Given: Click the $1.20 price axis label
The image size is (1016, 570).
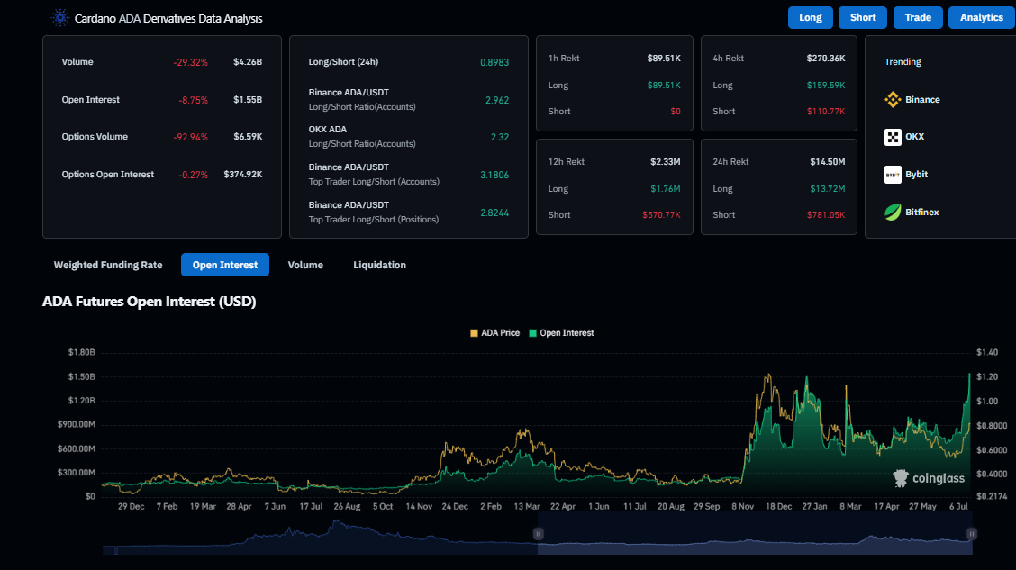Looking at the screenshot, I should [x=987, y=376].
